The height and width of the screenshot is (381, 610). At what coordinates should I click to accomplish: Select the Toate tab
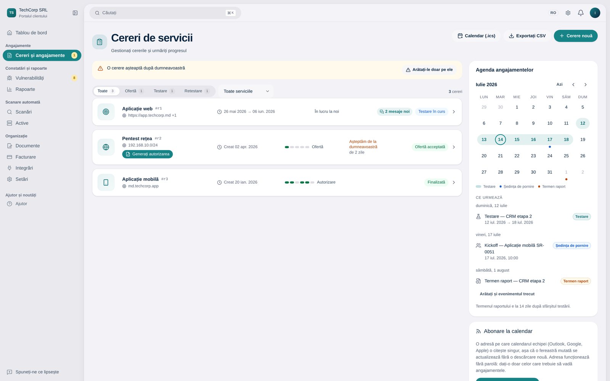[106, 91]
